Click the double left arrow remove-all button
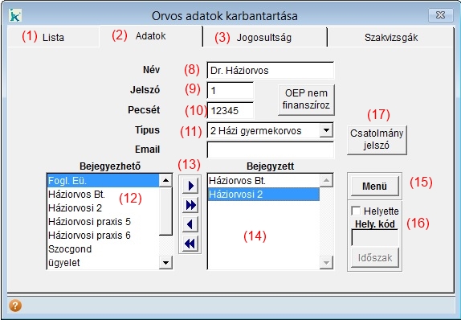This screenshot has height=320, width=461. (x=190, y=244)
